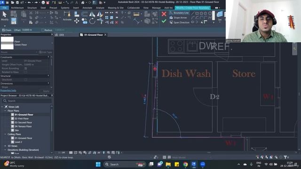The height and width of the screenshot is (169, 301).
Task: Switch to the Annotate ribbon tab
Action: [87, 8]
